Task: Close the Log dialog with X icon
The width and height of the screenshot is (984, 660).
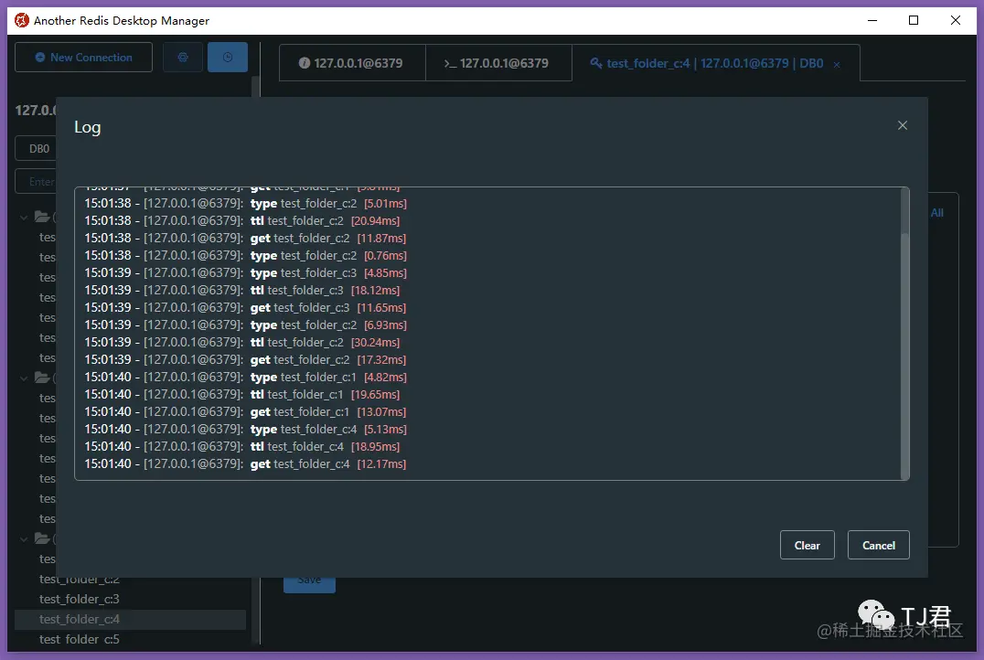Action: [903, 125]
